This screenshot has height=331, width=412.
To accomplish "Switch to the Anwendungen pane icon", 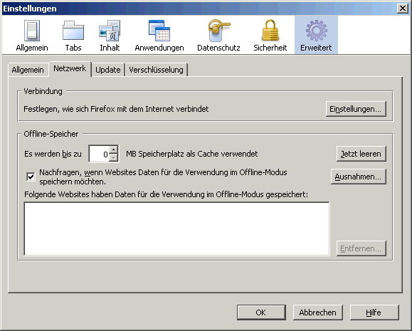I will coord(159,35).
